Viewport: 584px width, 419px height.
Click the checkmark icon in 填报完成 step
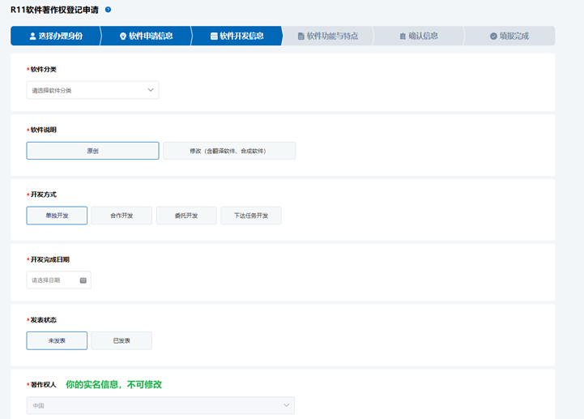pyautogui.click(x=493, y=36)
